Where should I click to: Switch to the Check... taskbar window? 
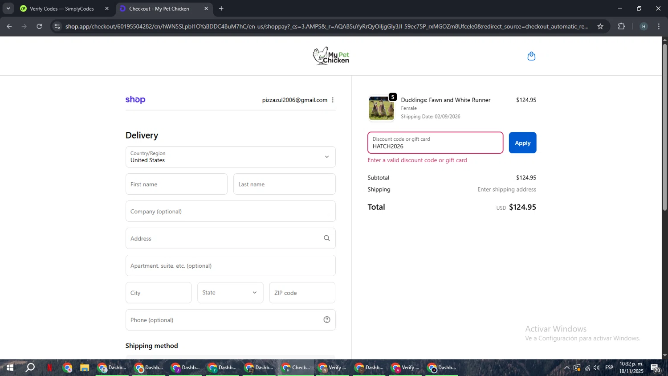click(296, 368)
